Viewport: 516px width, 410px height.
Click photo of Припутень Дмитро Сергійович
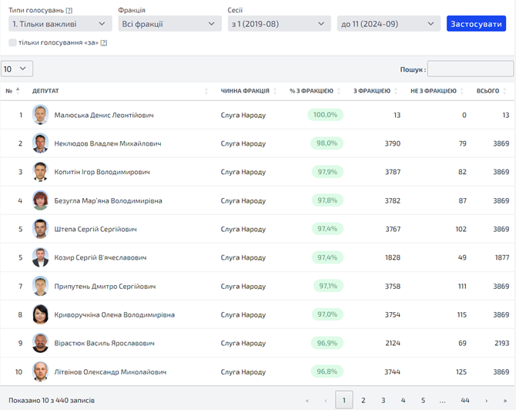(x=41, y=286)
